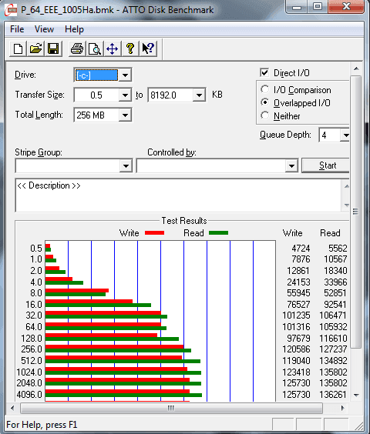The width and height of the screenshot is (370, 434).
Task: Click the four-arrow move icon
Action: (112, 49)
